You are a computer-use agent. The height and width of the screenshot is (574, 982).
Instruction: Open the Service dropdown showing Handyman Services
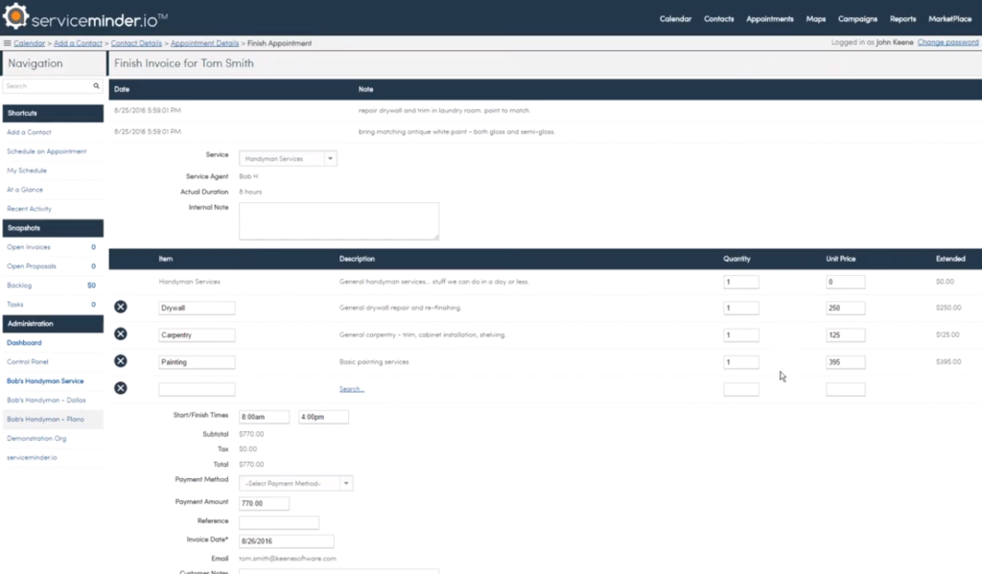coord(288,158)
